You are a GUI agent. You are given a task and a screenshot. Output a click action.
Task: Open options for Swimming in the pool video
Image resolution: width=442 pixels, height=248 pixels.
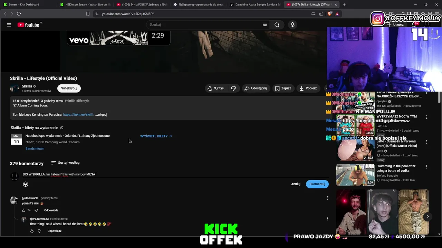pyautogui.click(x=427, y=167)
